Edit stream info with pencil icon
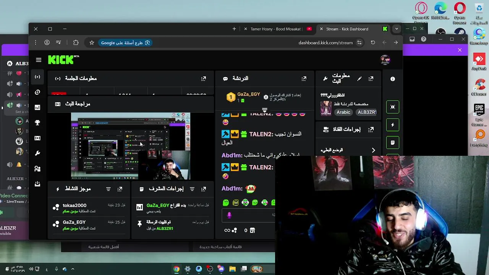The height and width of the screenshot is (275, 489). point(359,79)
